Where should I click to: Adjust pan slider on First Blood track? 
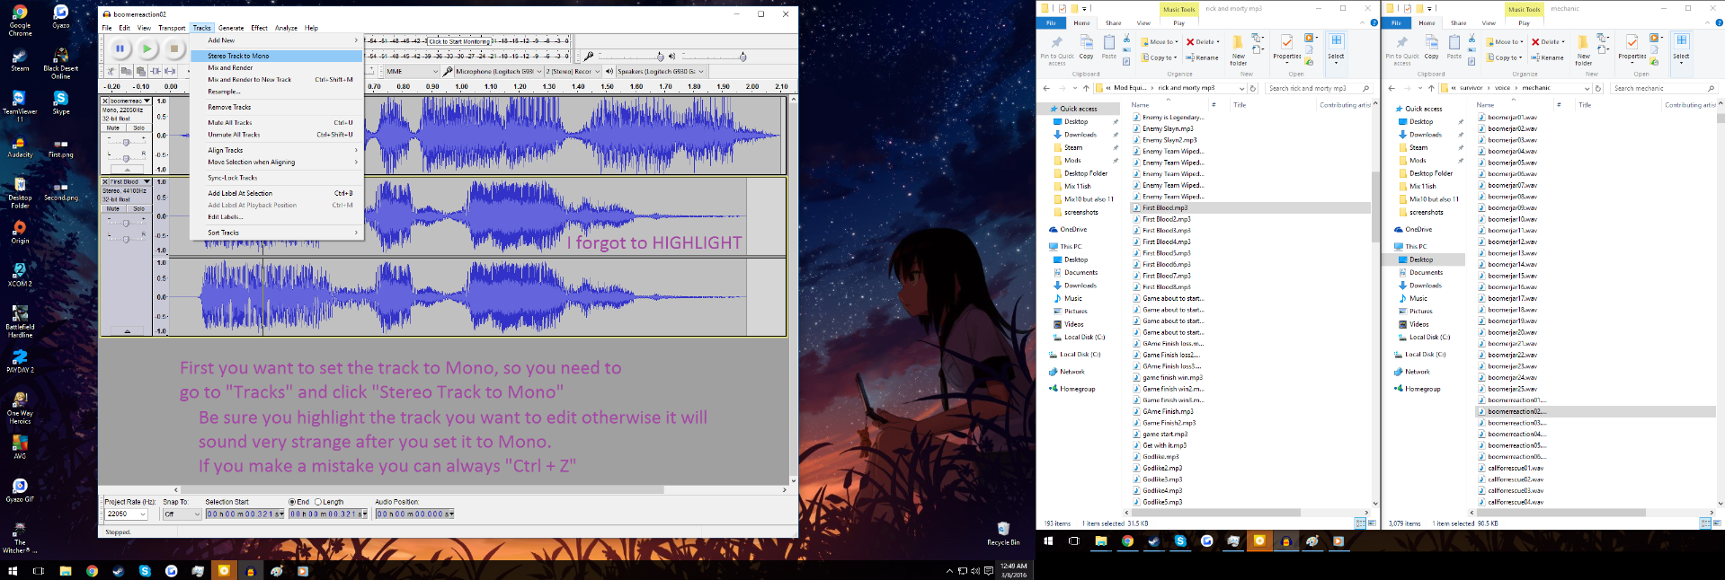pyautogui.click(x=126, y=237)
